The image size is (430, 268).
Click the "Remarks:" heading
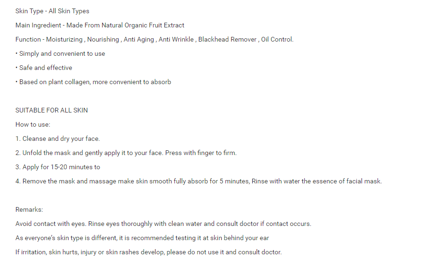(x=29, y=209)
